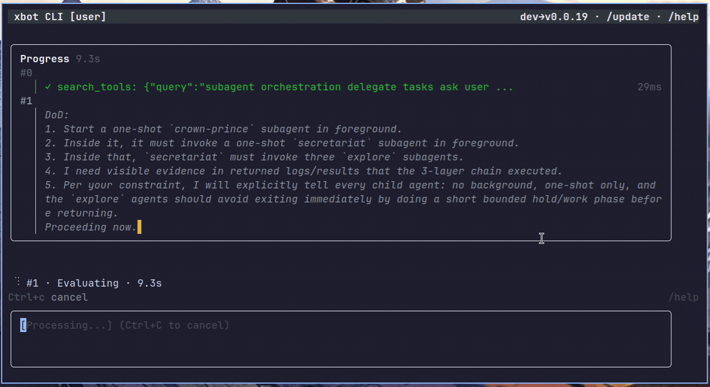710x387 pixels.
Task: Collapse the Progress panel header
Action: tap(44, 59)
